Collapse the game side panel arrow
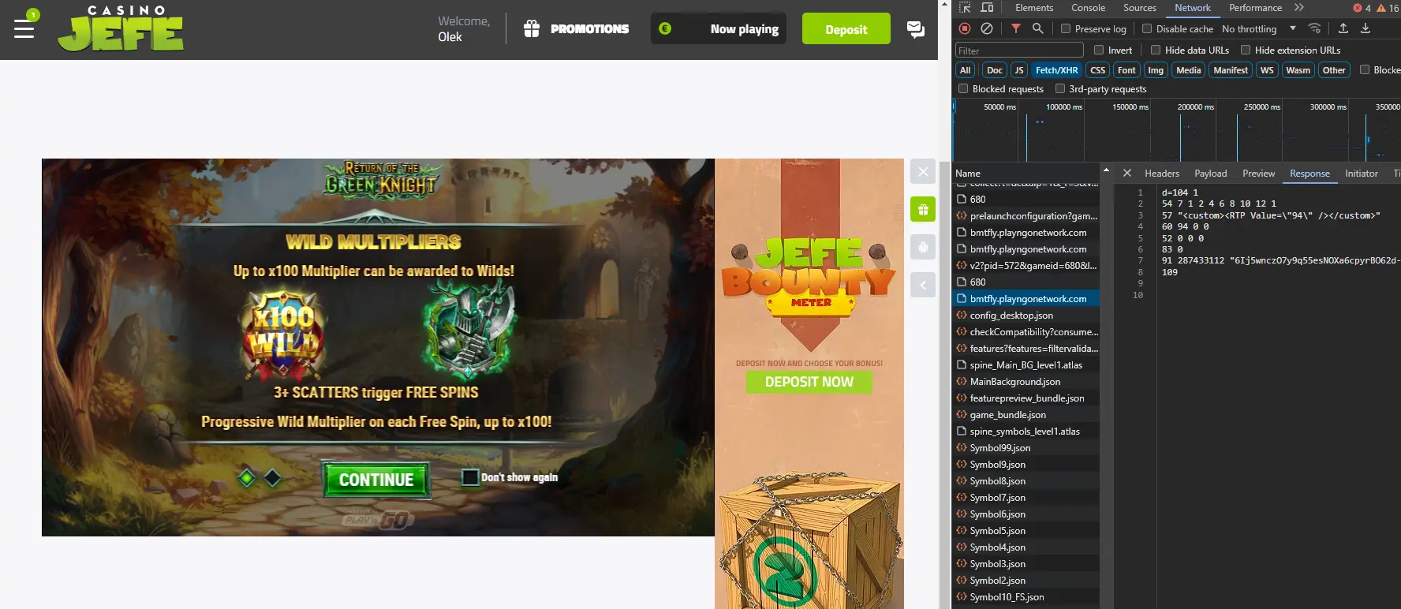1401x609 pixels. pos(923,285)
